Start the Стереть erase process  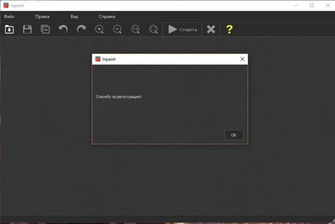click(182, 29)
